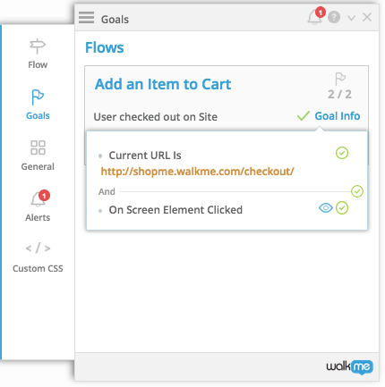Image resolution: width=385 pixels, height=387 pixels.
Task: Click the checkmark on the And separator
Action: coord(357,191)
